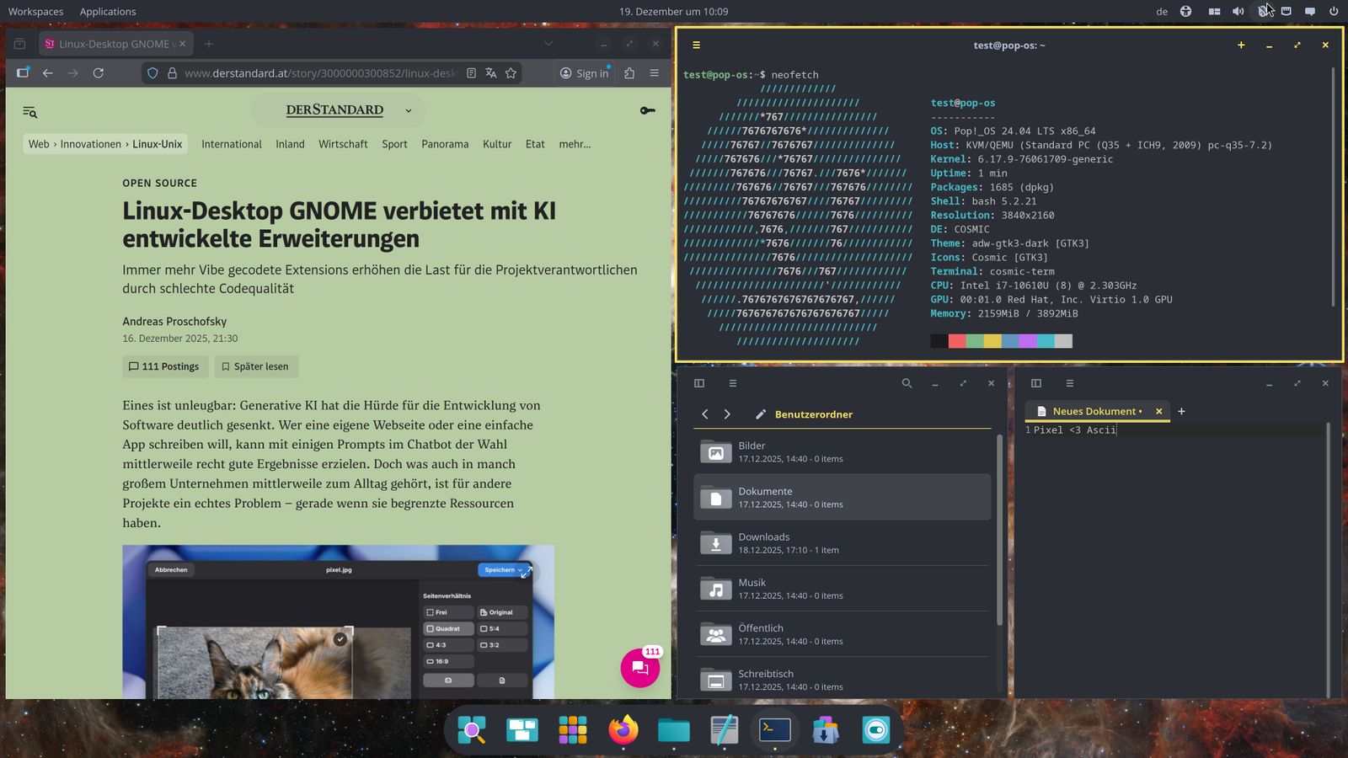The image size is (1348, 758).
Task: Focus the Firefox URL address field
Action: click(320, 73)
